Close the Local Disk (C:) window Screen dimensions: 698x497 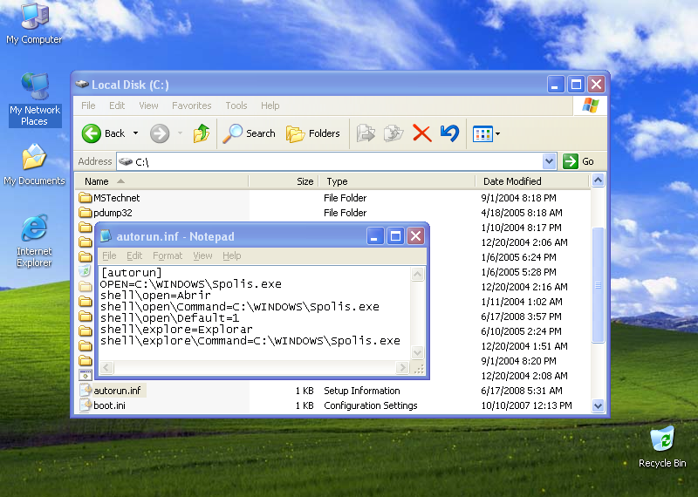[x=597, y=84]
